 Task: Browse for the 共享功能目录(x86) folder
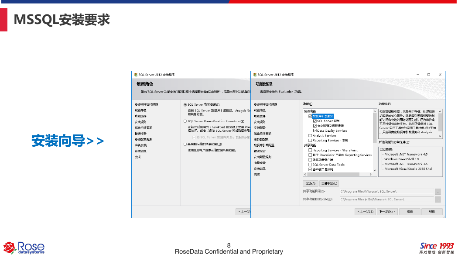[x=437, y=200]
